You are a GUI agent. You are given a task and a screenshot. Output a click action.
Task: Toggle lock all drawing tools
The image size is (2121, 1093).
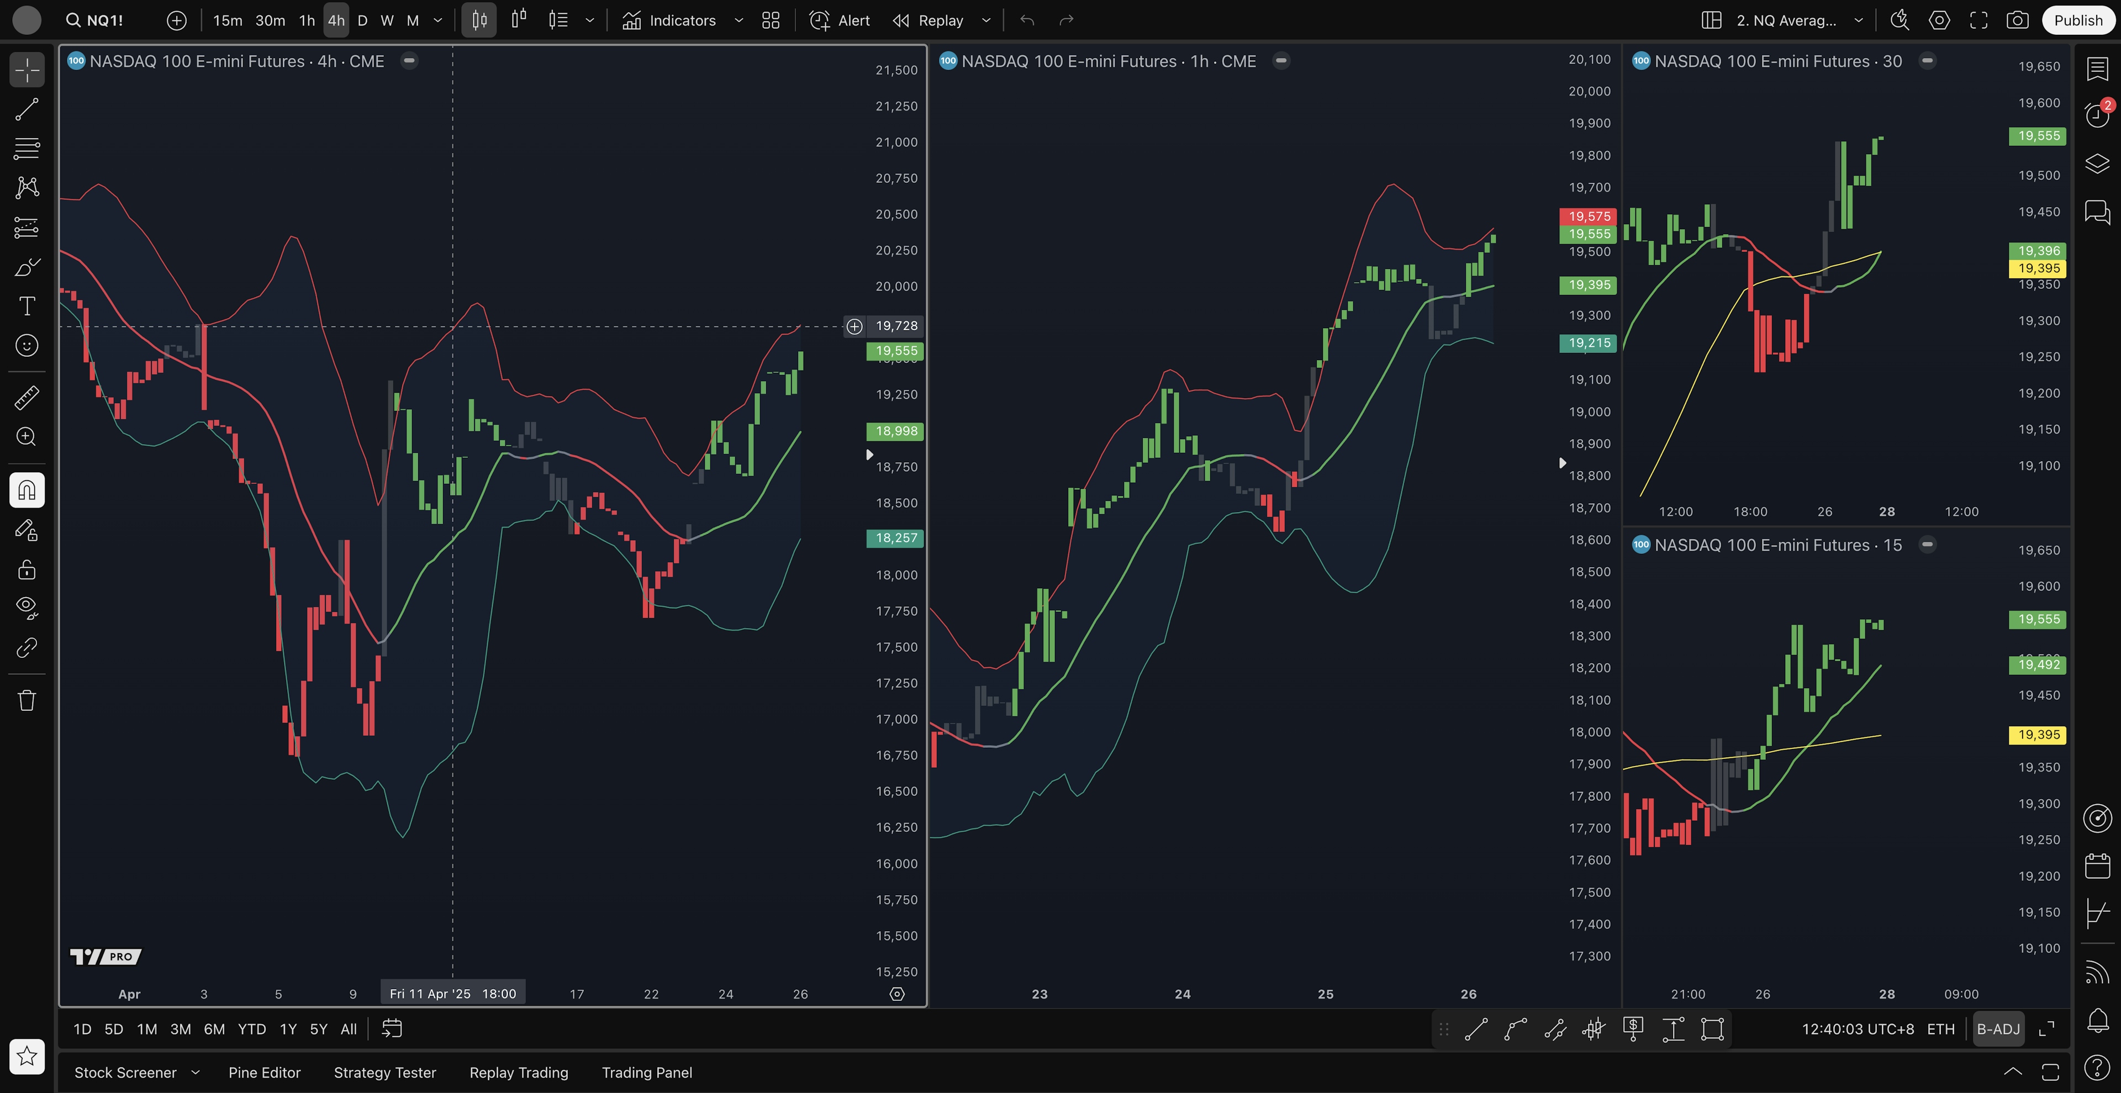(x=27, y=569)
